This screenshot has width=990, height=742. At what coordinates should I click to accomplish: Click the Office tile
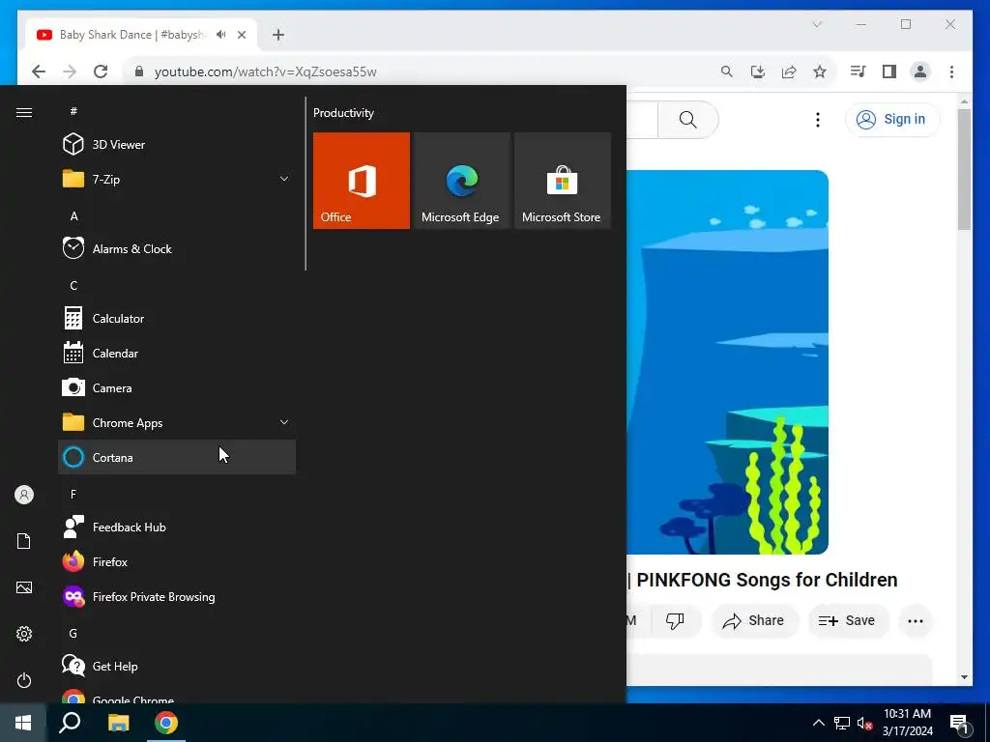(x=362, y=181)
